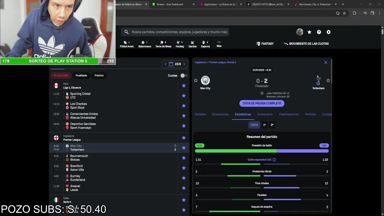The image size is (384, 216).
Task: Open Esports category
Action: point(205,44)
